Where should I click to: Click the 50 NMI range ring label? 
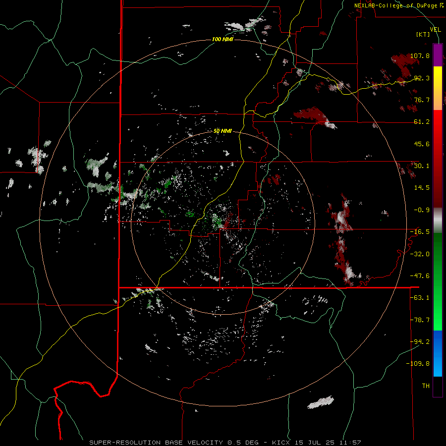coord(223,131)
